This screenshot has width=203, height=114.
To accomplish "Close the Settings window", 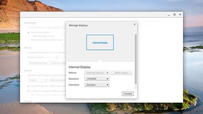I will (x=180, y=15).
